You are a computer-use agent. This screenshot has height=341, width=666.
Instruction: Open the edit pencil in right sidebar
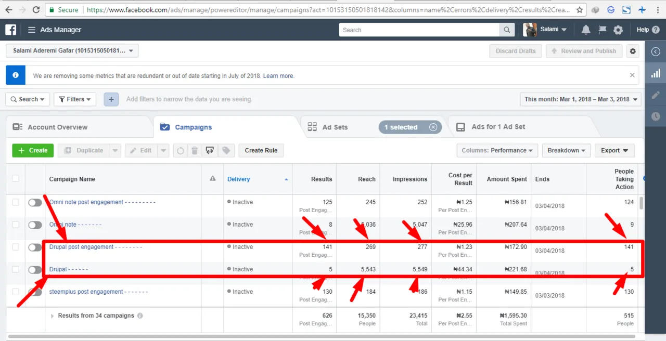pyautogui.click(x=656, y=95)
